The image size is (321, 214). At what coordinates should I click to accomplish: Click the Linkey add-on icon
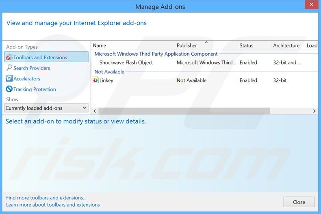(95, 80)
